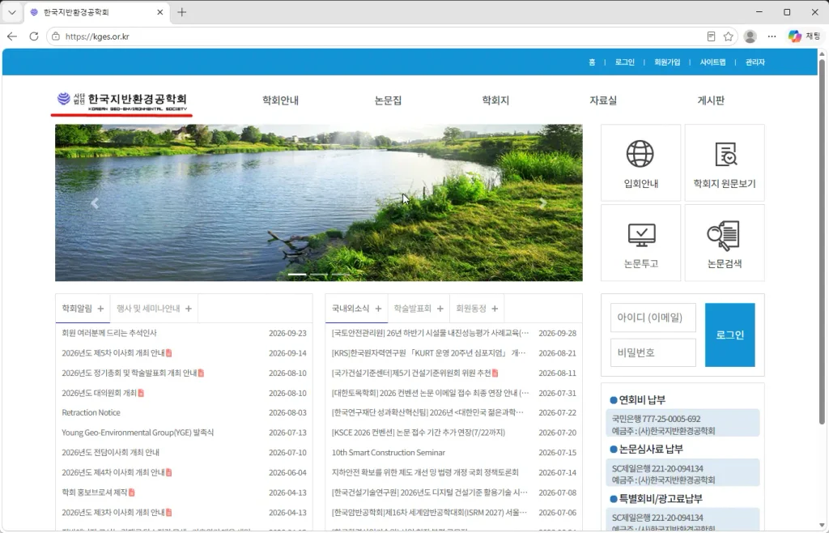This screenshot has height=533, width=829.
Task: Expand 행사 및 세미나안내 with plus sign
Action: [188, 309]
